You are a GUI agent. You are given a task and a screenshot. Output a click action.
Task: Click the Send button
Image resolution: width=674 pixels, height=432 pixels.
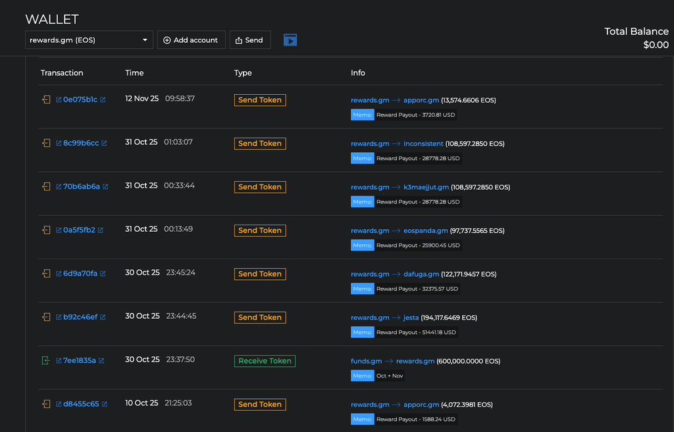(x=250, y=40)
